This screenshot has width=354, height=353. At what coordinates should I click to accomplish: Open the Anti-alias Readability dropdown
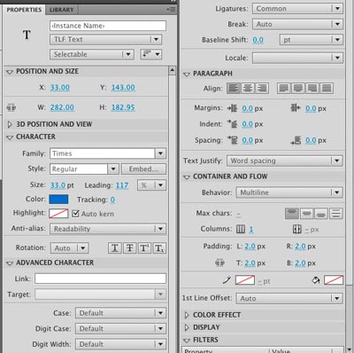[108, 229]
